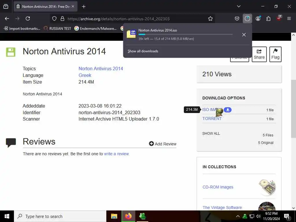Click the 210 Views text
Image resolution: width=296 pixels, height=222 pixels.
pos(217,74)
